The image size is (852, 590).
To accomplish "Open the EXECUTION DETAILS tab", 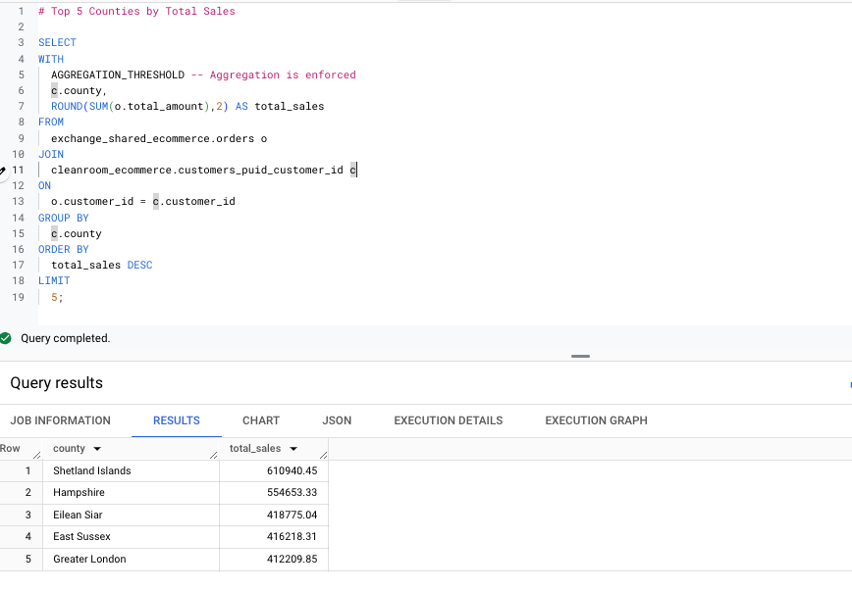I will pos(449,420).
